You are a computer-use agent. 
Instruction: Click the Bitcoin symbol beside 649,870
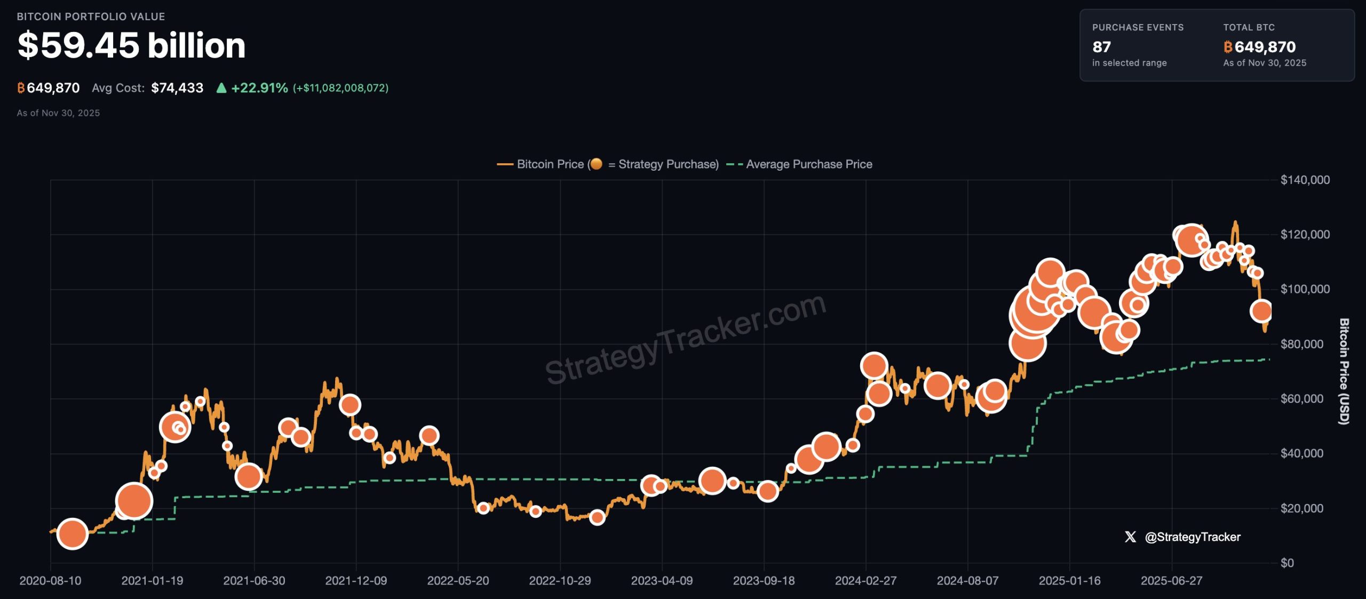pos(20,88)
